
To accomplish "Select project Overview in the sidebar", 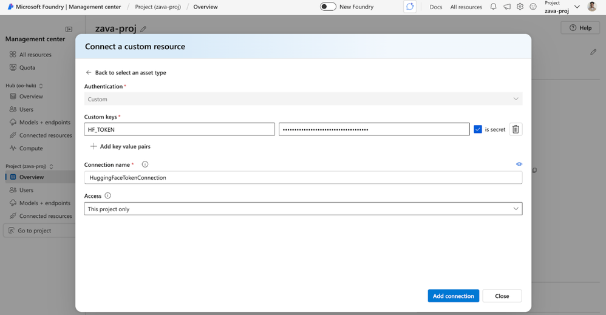I will (40, 177).
